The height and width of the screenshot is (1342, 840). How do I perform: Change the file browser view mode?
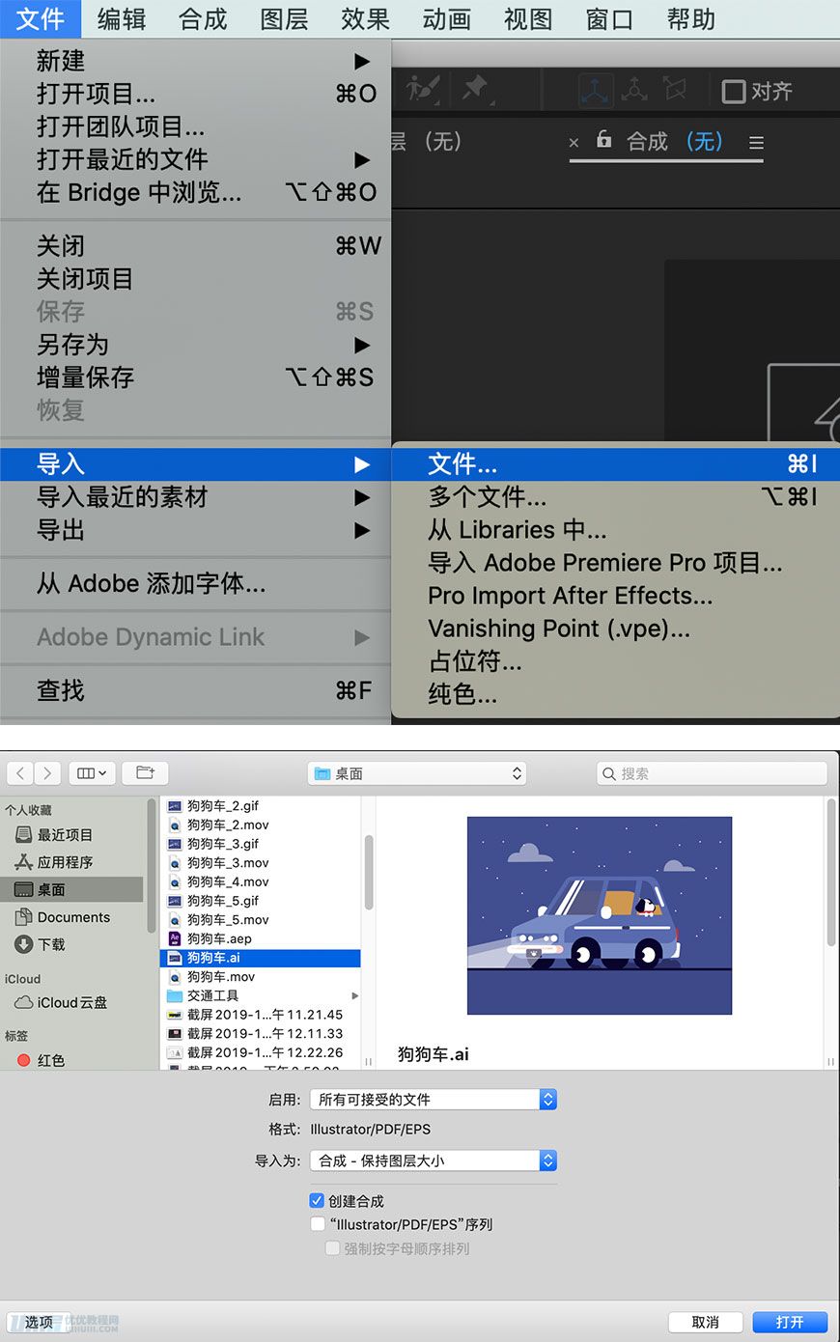point(92,773)
